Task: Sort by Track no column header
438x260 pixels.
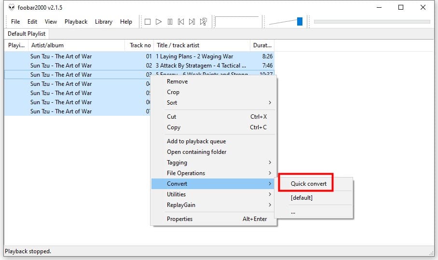Action: [139, 45]
